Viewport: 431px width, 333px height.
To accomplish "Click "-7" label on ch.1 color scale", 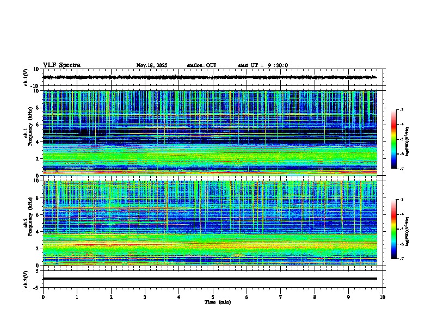I will coord(401,169).
